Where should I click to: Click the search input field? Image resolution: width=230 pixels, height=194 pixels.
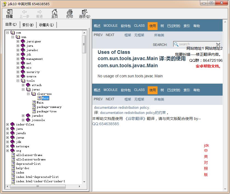click(x=197, y=44)
